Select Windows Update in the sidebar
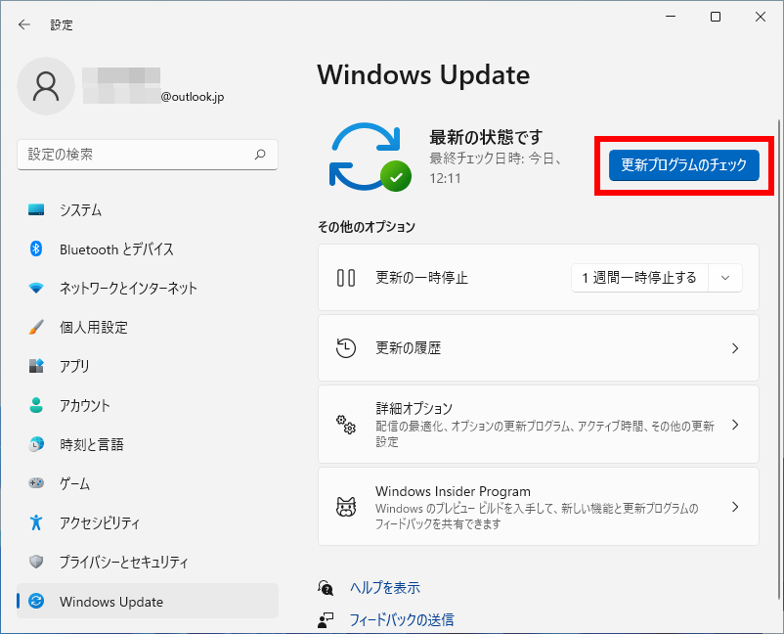This screenshot has height=634, width=784. [147, 601]
